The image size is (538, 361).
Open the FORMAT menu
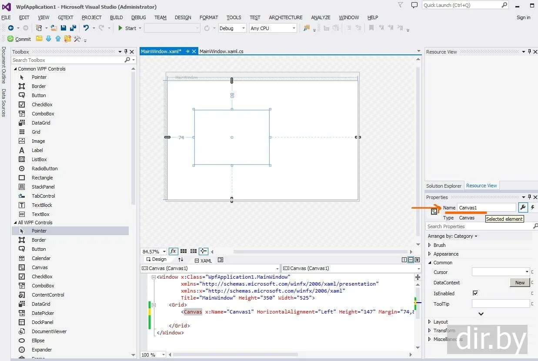[x=209, y=17]
